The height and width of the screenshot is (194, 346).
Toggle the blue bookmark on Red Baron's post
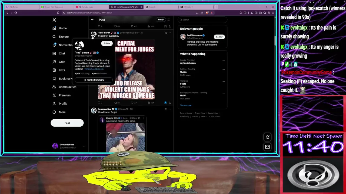[x=165, y=103]
